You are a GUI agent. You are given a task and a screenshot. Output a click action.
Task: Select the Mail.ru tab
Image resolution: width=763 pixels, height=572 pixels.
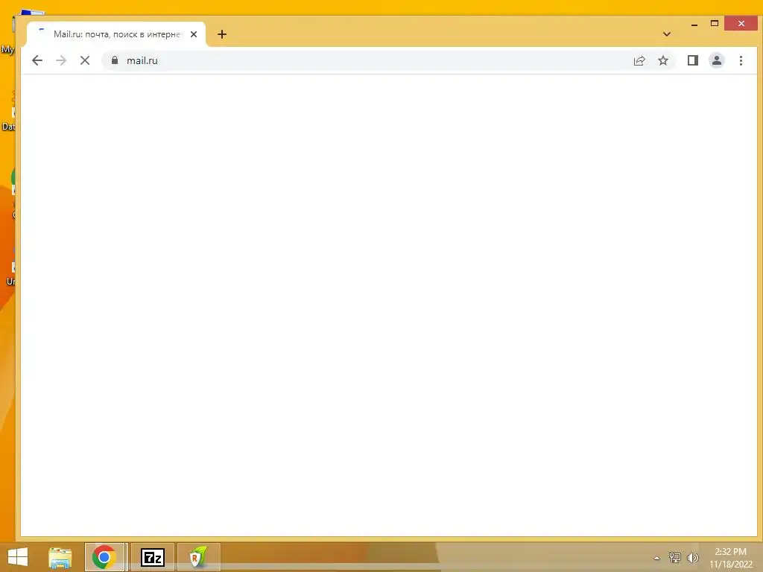click(117, 34)
